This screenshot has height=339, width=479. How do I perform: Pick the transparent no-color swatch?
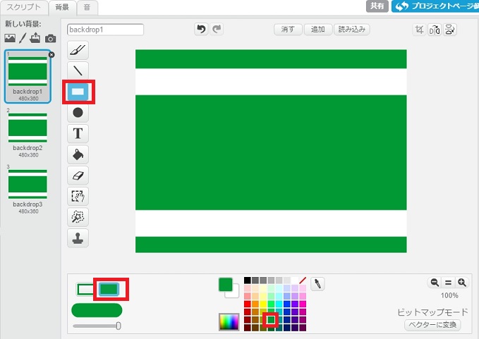[x=303, y=280]
